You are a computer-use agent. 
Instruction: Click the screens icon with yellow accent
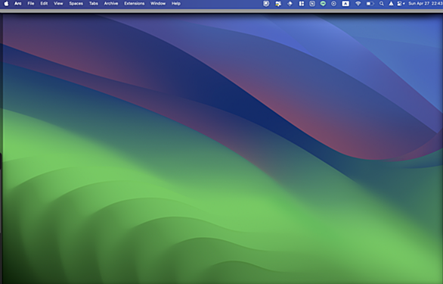click(x=278, y=4)
